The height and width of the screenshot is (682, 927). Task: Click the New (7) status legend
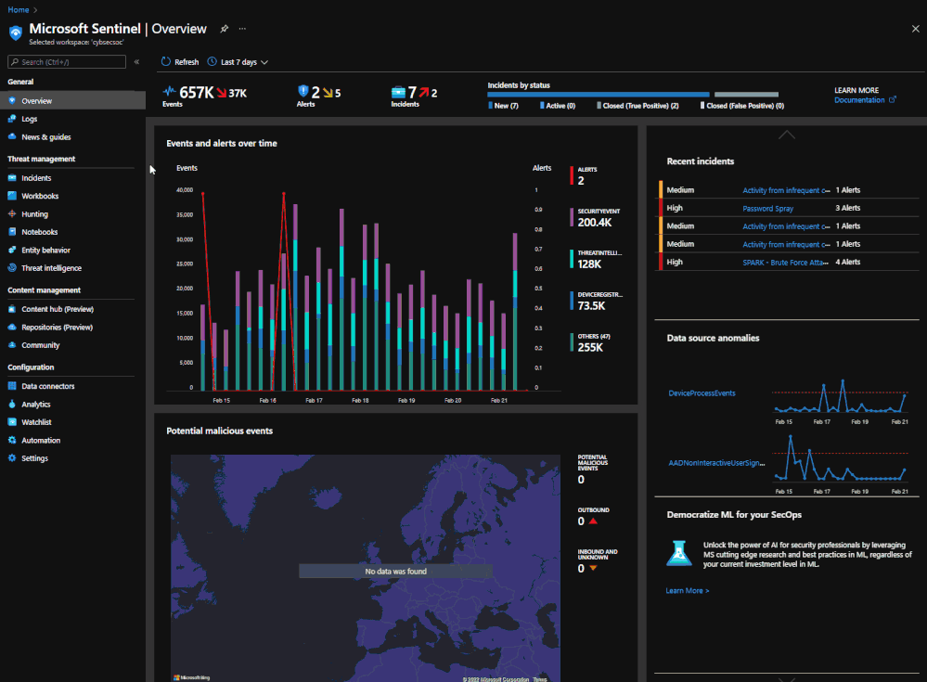(x=503, y=106)
